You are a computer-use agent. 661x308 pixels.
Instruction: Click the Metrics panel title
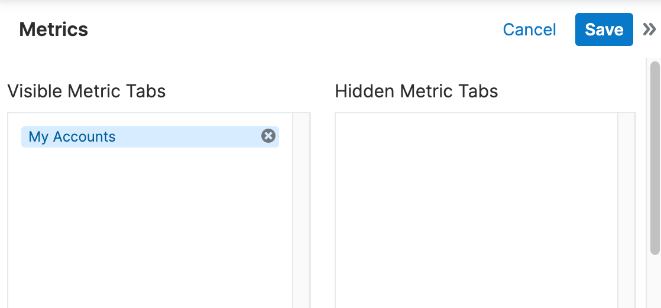coord(54,30)
